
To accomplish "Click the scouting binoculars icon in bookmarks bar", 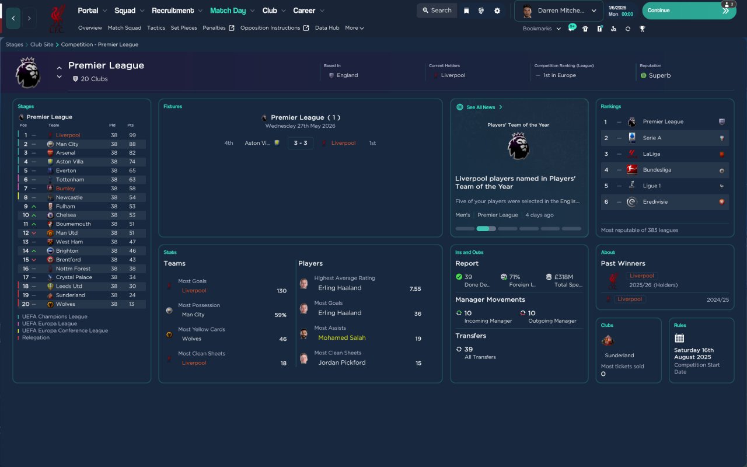I will [x=613, y=29].
